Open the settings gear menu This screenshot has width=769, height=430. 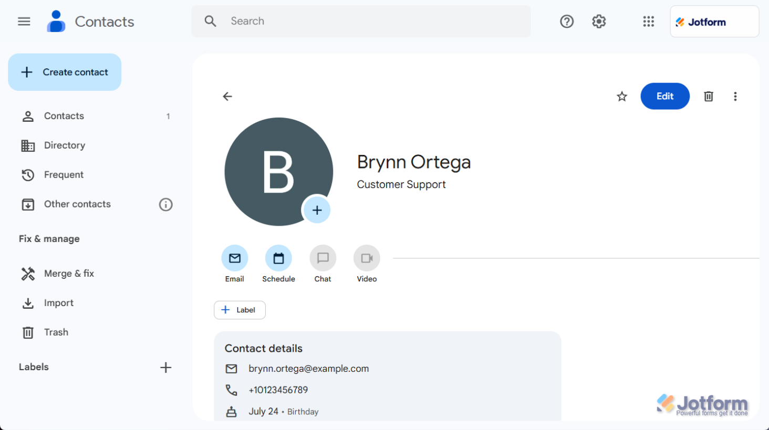[x=599, y=22]
